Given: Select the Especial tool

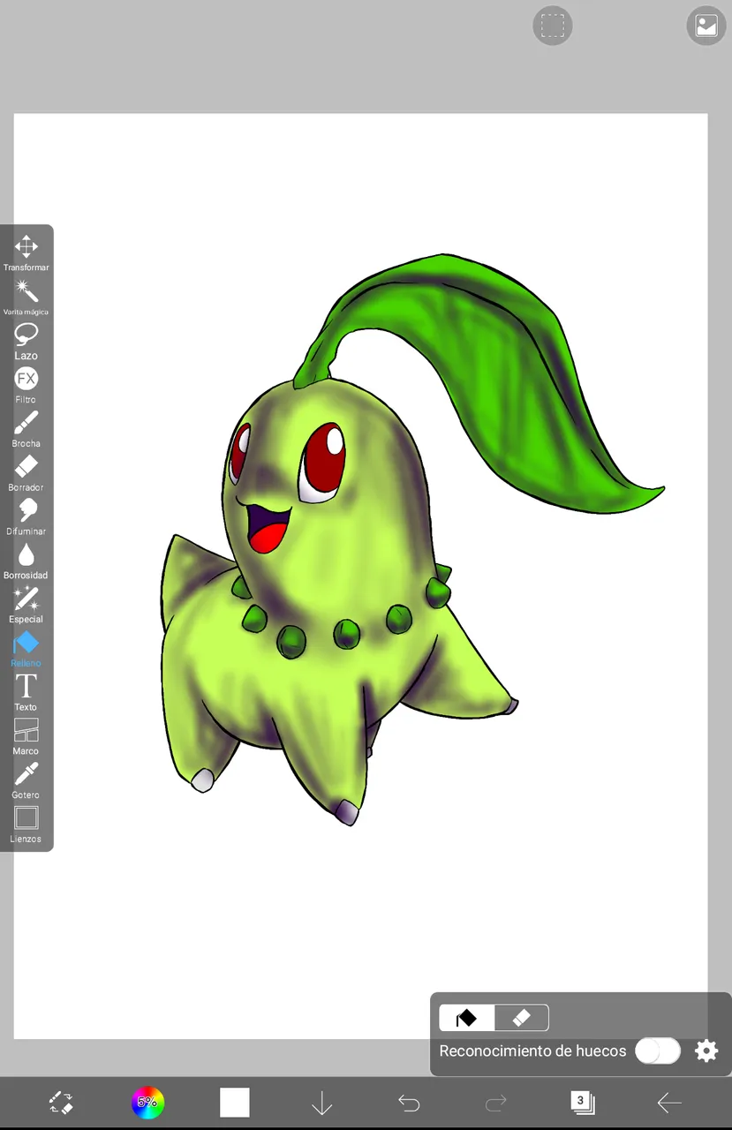Looking at the screenshot, I should [x=26, y=605].
